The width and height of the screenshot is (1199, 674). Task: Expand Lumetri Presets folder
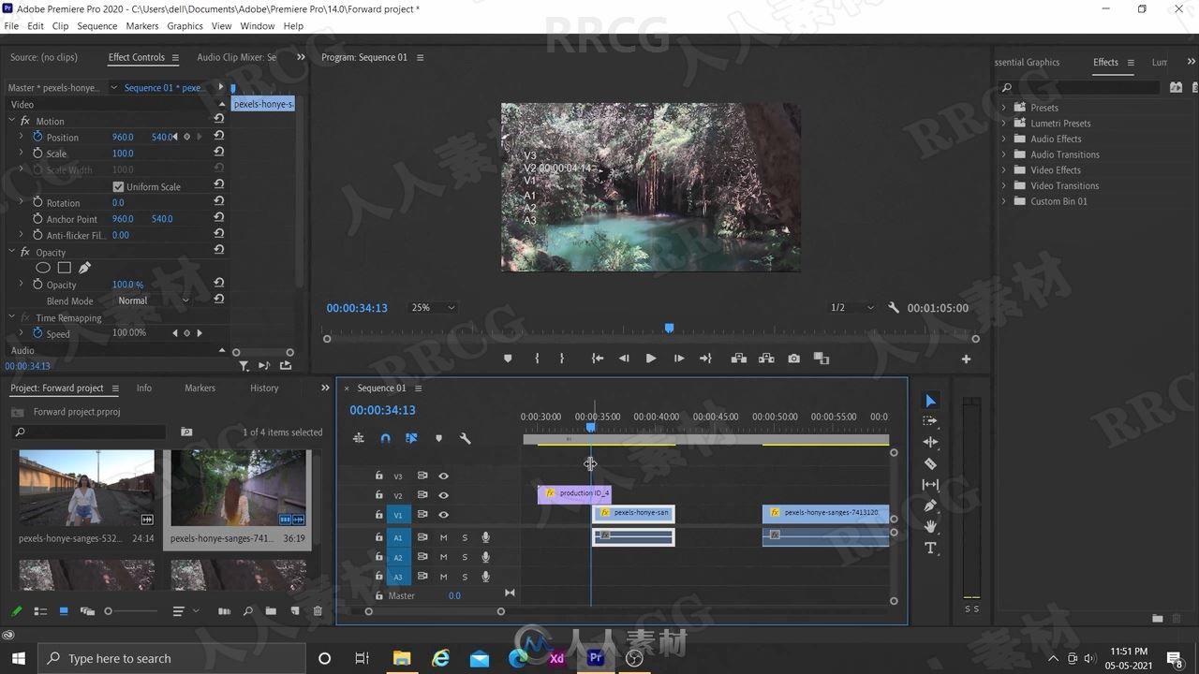[1003, 124]
